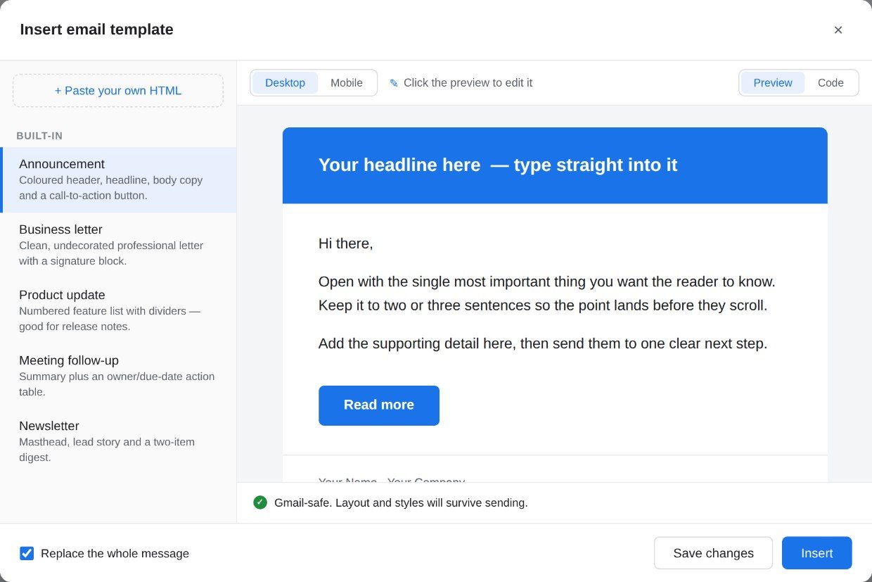Image resolution: width=872 pixels, height=582 pixels.
Task: Click the blue Insert button
Action: [816, 553]
